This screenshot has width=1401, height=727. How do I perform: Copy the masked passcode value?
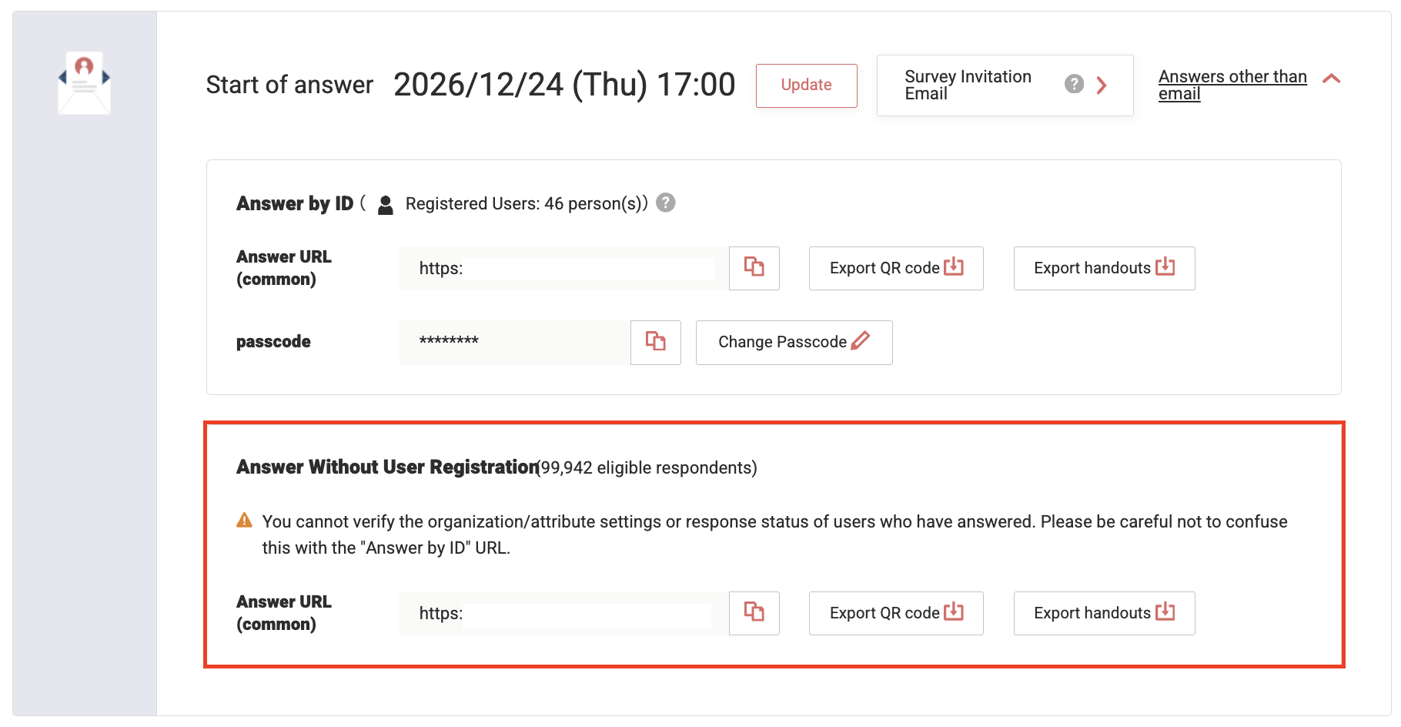[655, 342]
